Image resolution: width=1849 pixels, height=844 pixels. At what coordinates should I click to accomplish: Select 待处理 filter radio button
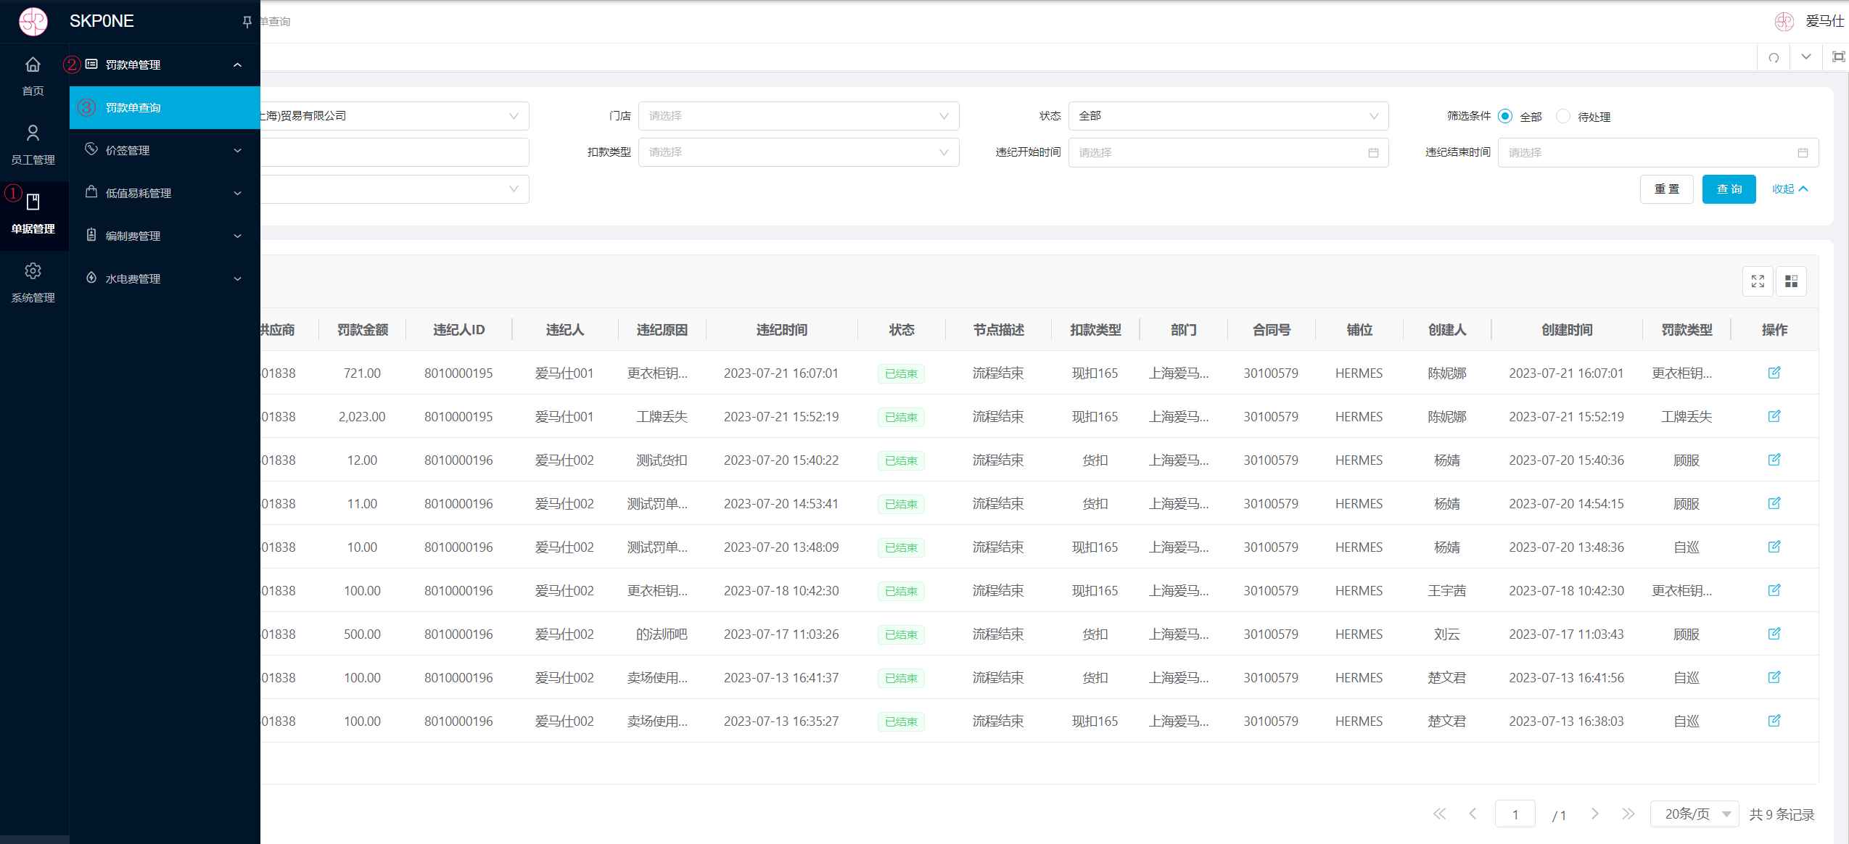point(1563,116)
